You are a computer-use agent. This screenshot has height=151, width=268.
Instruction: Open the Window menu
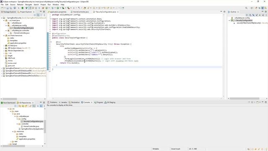pos(56,5)
